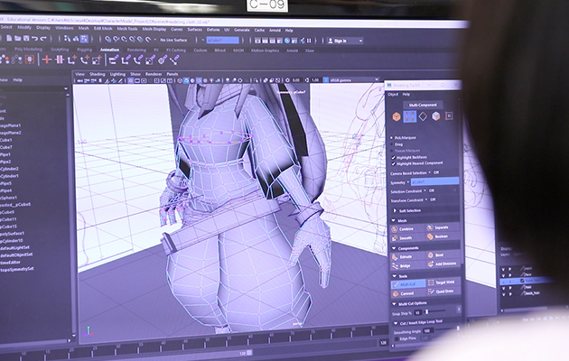Viewport: 569px width, 361px height.
Task: Select Face selection mode in Modeling Toolkit
Action: [436, 116]
